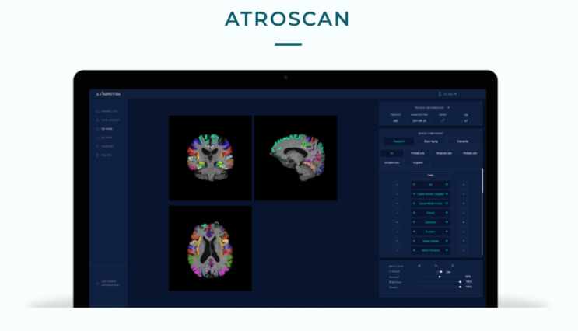Select the Parietal Lobe filter
The width and height of the screenshot is (578, 331).
pyautogui.click(x=470, y=153)
